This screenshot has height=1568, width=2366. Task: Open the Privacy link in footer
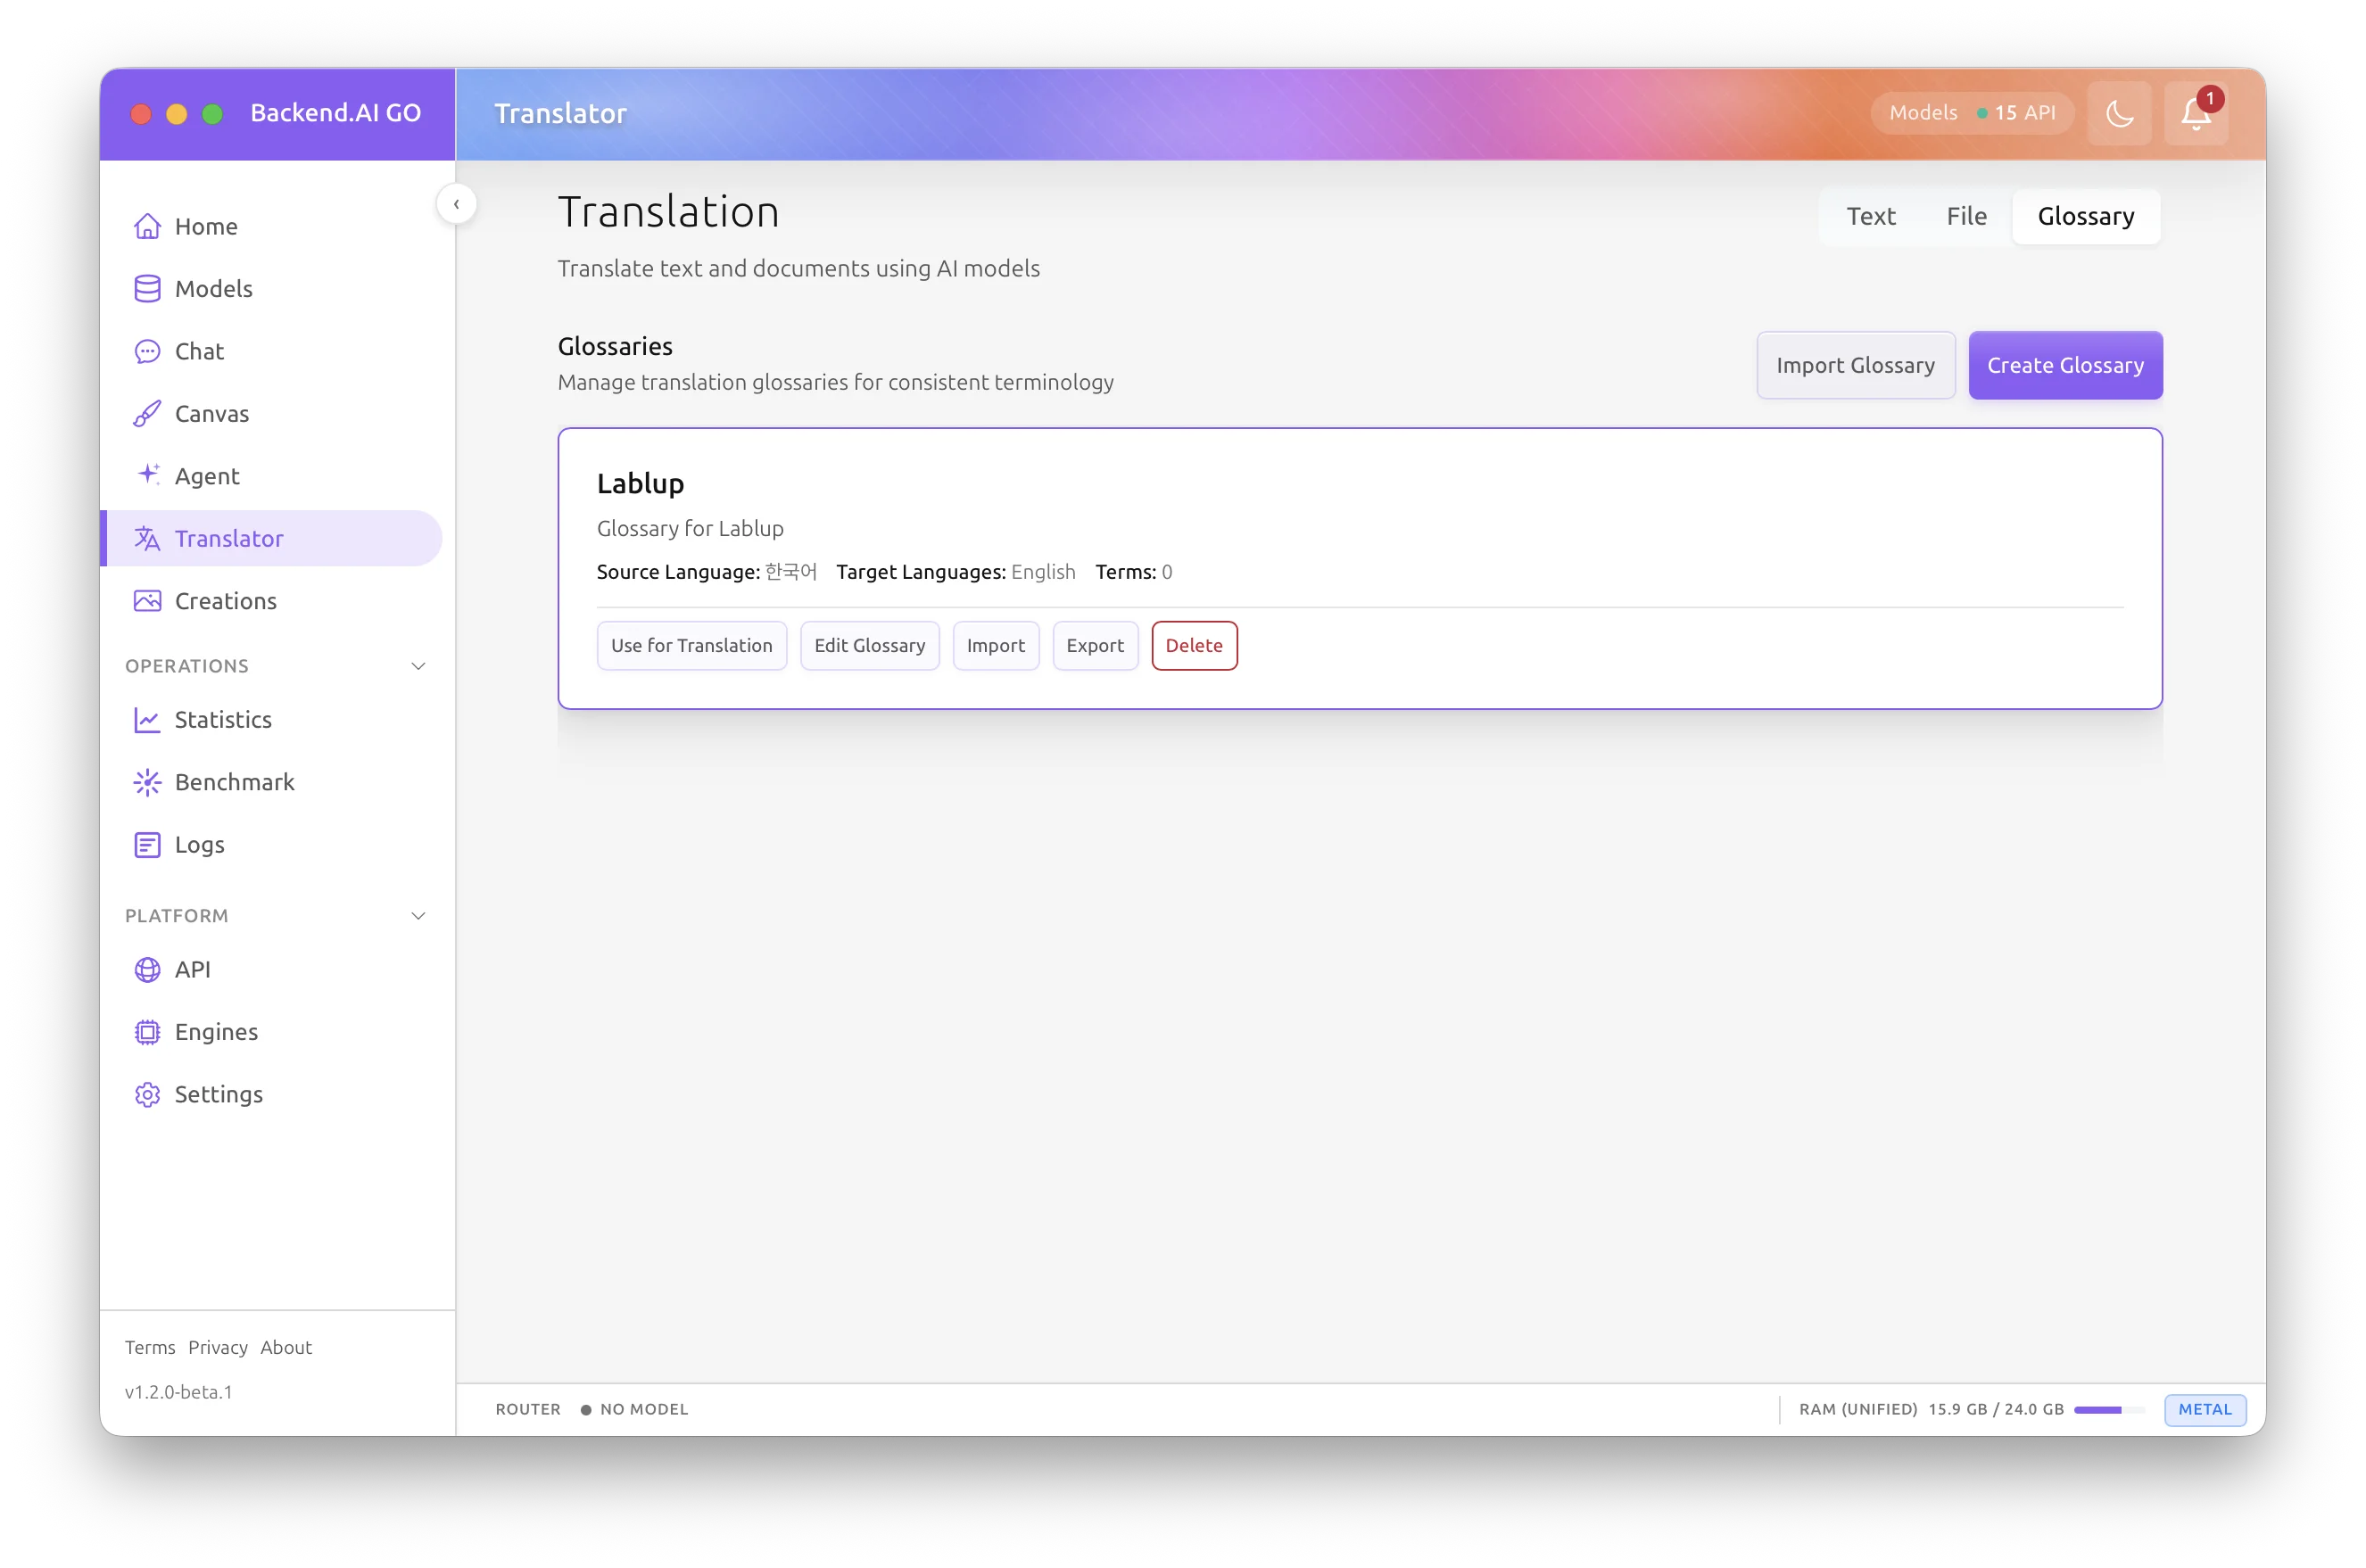pyautogui.click(x=217, y=1347)
